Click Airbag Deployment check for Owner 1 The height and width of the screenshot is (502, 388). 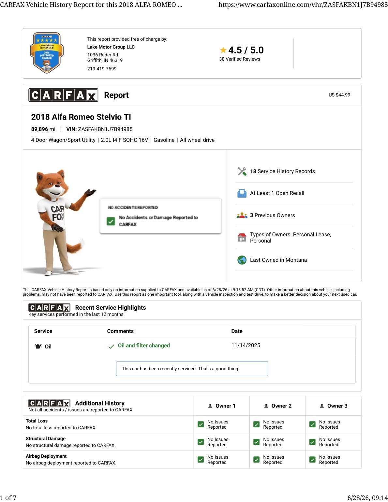point(201,460)
